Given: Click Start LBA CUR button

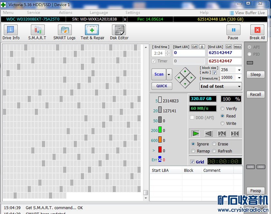Looking at the screenshot, I should (195, 47).
